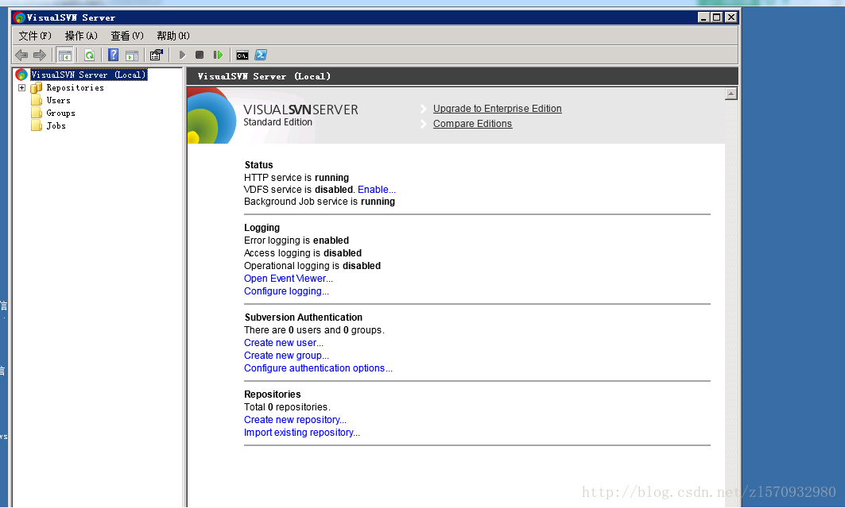Toggle the show/hide console tree icon
The width and height of the screenshot is (845, 508).
(x=65, y=55)
